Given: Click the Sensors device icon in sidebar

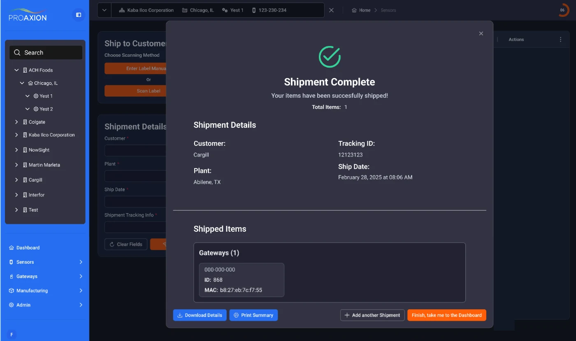Looking at the screenshot, I should coord(12,262).
